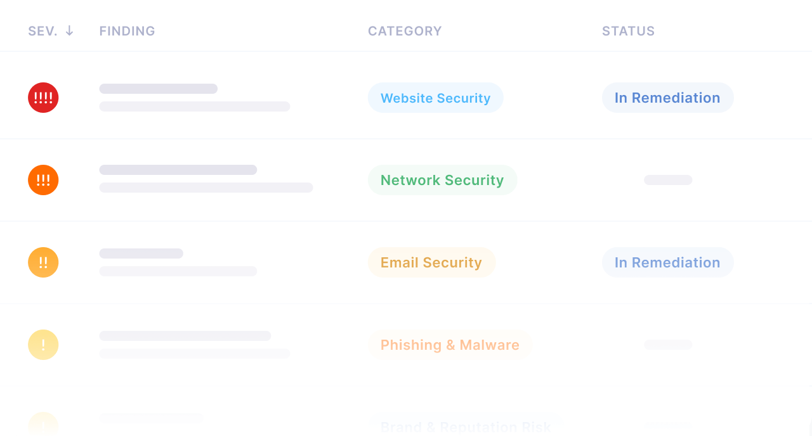This screenshot has height=436, width=812.
Task: Click the FINDING column header
Action: (127, 31)
